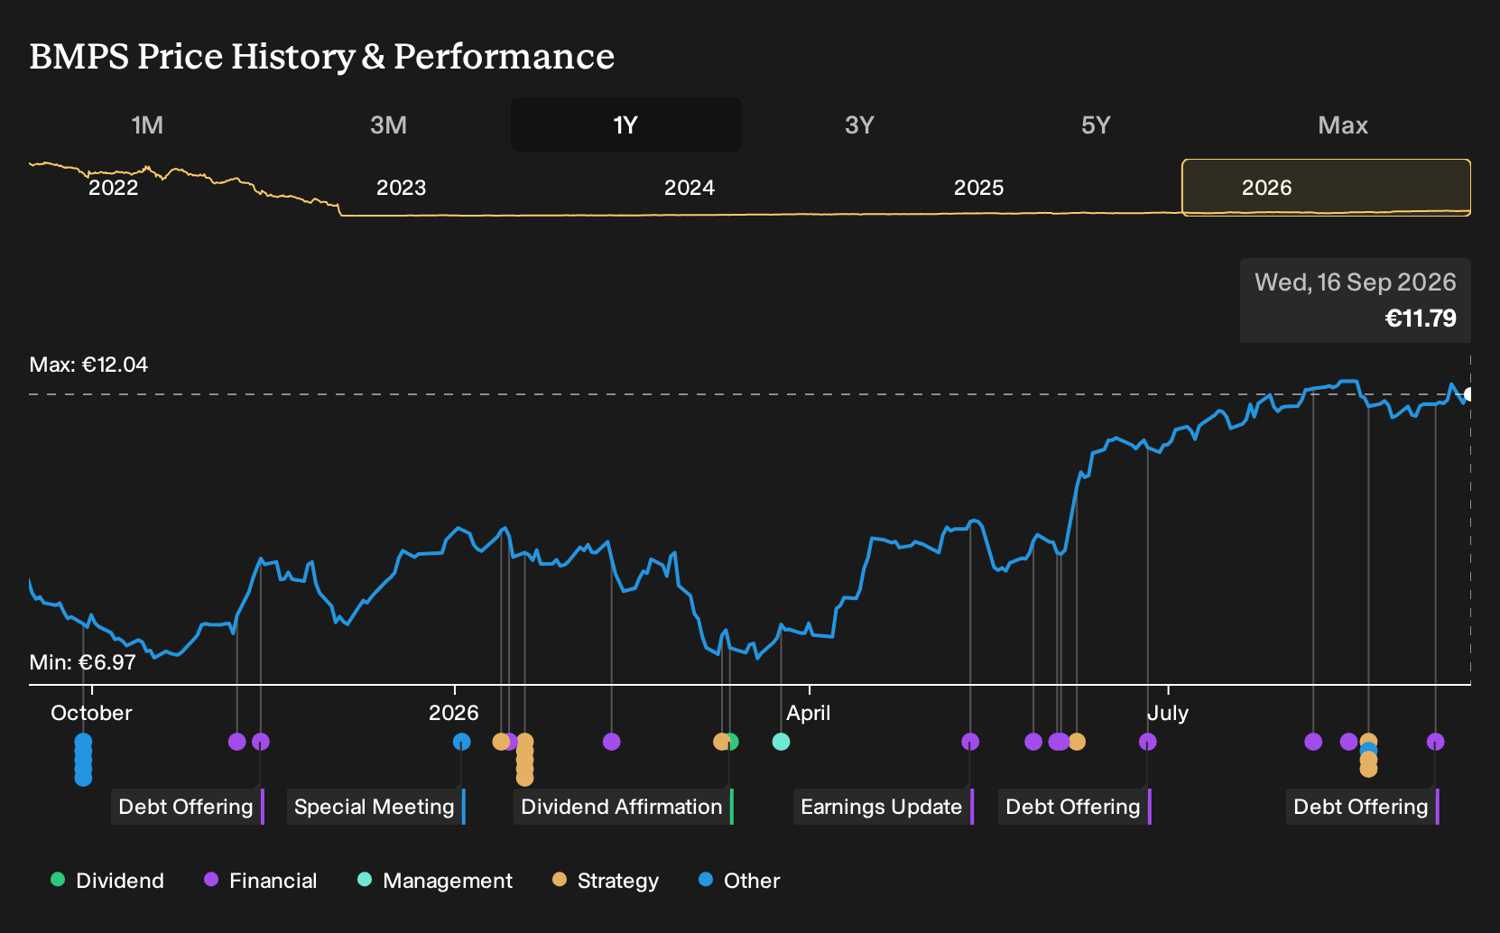Click the rightmost purple Financial event dot
The image size is (1500, 933).
click(1436, 742)
